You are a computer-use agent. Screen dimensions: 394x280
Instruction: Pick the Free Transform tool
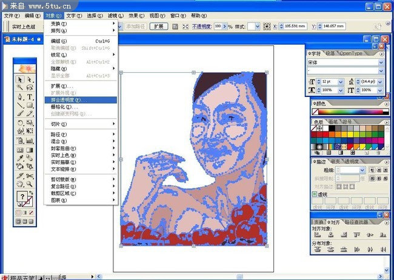click(30, 131)
